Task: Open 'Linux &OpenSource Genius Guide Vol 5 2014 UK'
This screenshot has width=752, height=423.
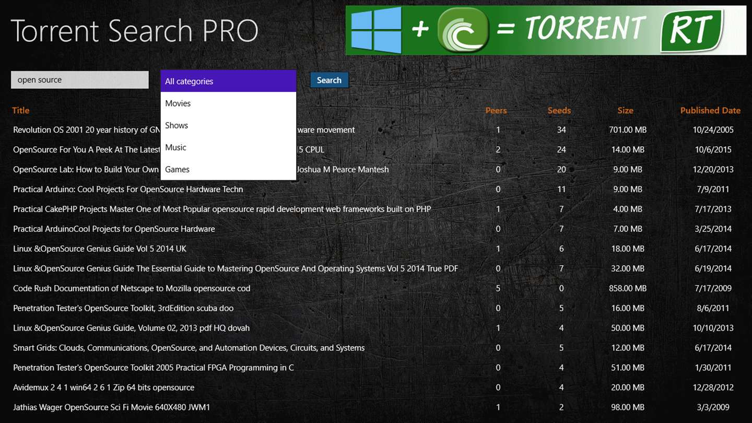Action: coord(100,249)
